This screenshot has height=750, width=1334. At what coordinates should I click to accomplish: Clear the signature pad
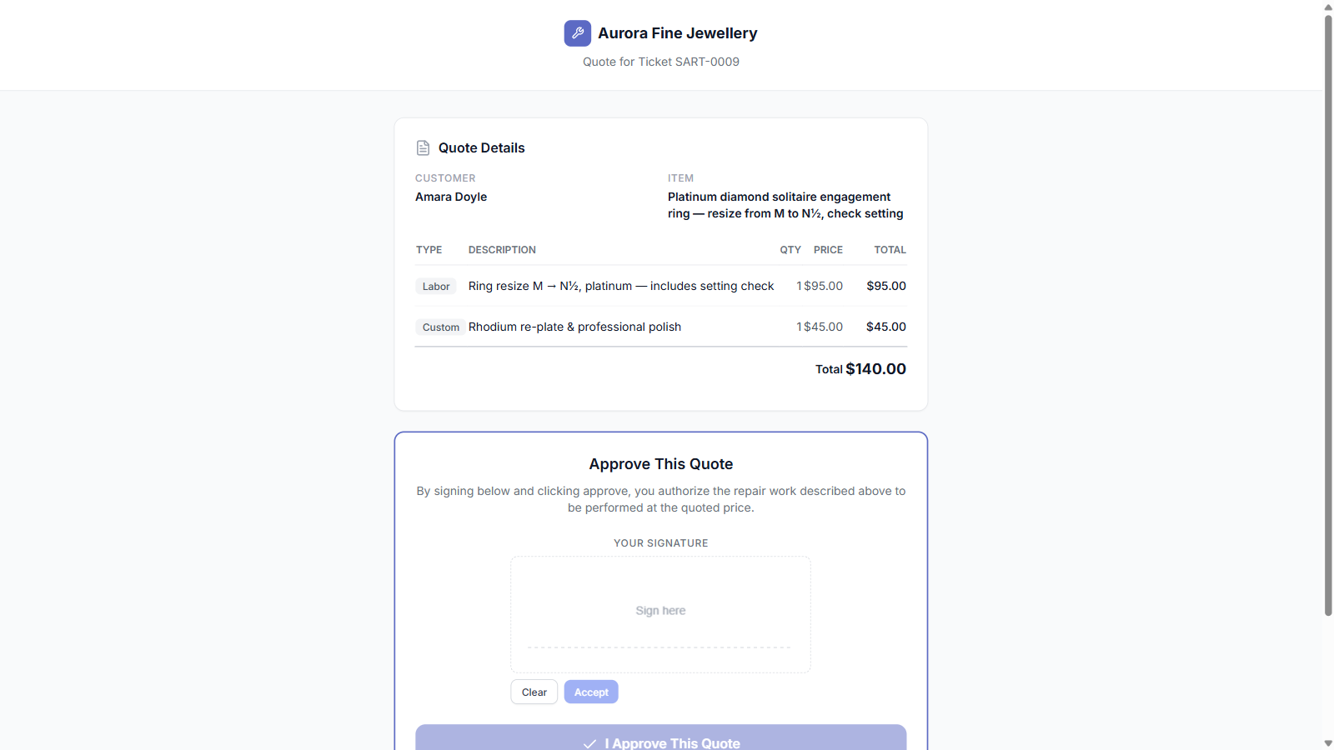[534, 692]
